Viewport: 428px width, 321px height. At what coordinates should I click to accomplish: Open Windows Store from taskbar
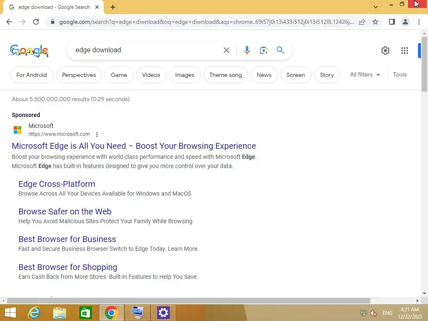tap(85, 313)
